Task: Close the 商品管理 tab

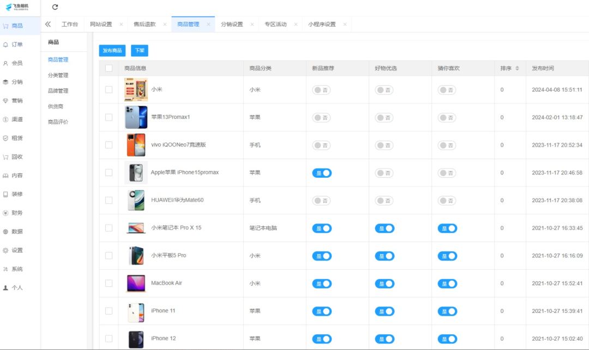Action: point(208,25)
